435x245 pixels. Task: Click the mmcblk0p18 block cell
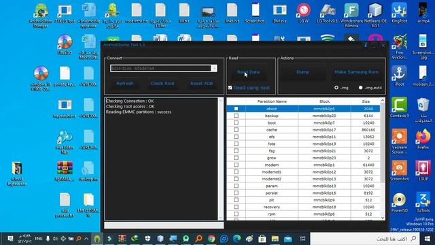coord(325,207)
